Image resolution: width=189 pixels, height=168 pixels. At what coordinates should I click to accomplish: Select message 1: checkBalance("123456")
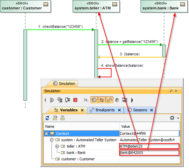coord(61,26)
